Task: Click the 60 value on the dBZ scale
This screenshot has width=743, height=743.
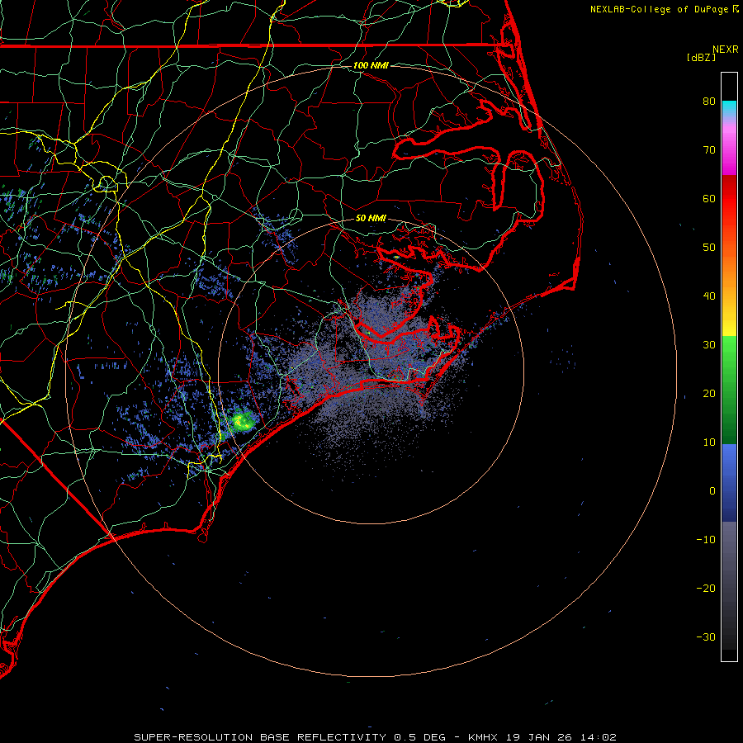Action: [709, 199]
